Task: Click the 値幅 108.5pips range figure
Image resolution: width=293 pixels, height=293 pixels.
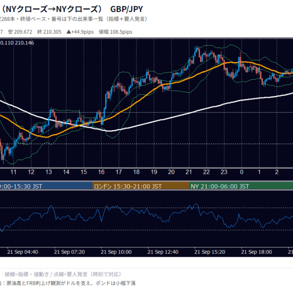Action: point(115,32)
